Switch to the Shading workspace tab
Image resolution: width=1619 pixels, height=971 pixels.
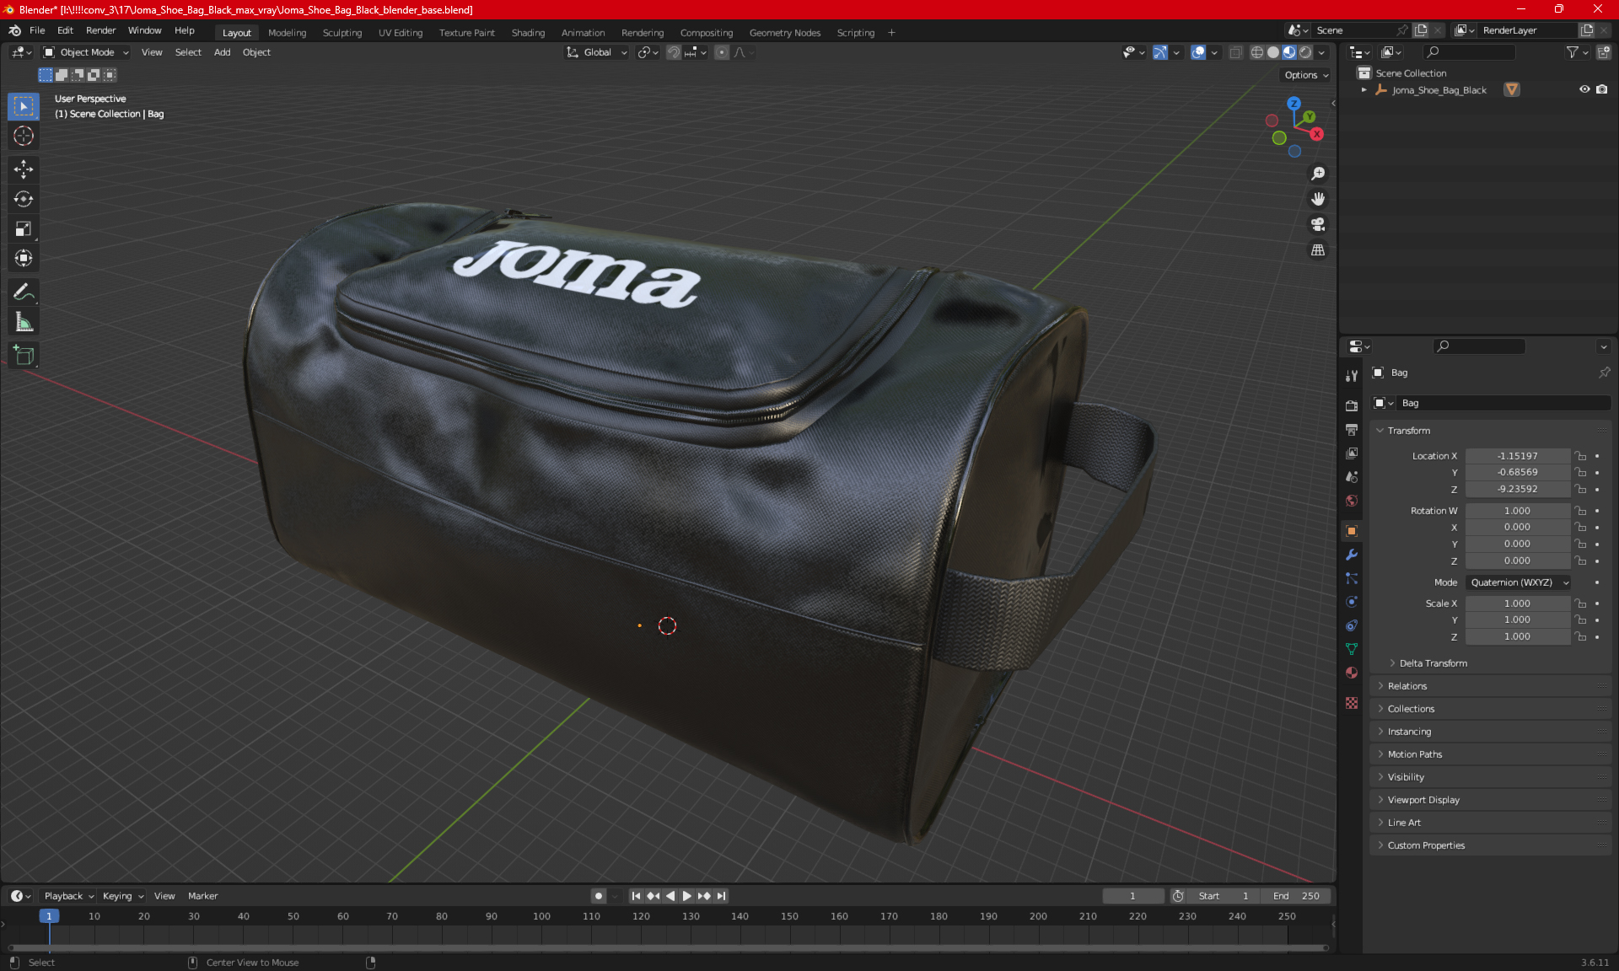point(528,33)
